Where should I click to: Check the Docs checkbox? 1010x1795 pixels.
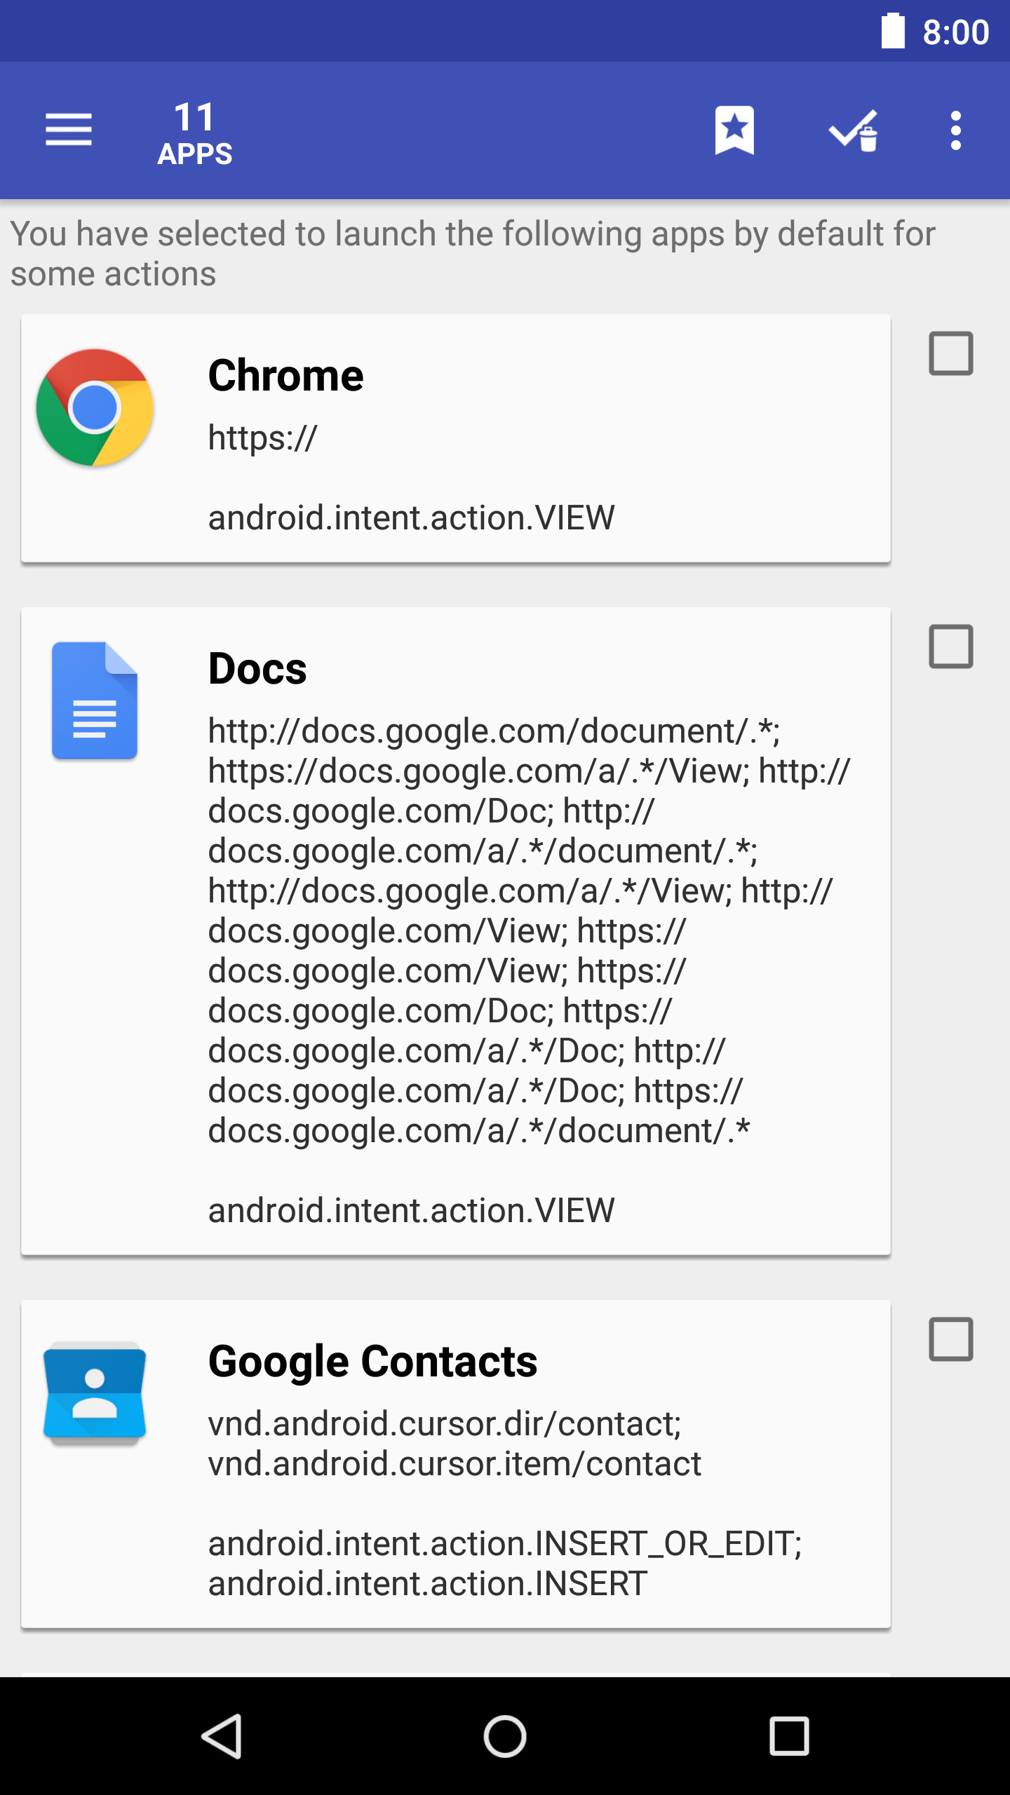tap(950, 646)
